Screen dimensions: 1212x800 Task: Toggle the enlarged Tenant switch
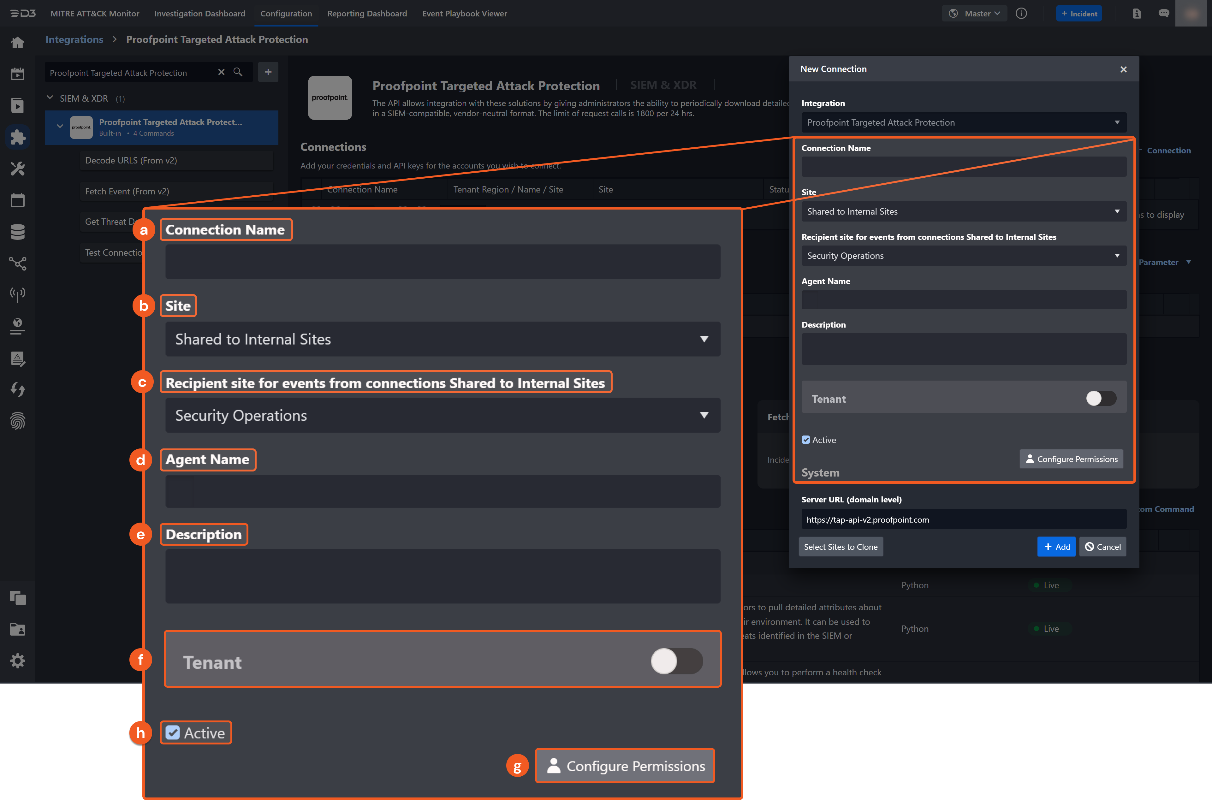coord(676,661)
